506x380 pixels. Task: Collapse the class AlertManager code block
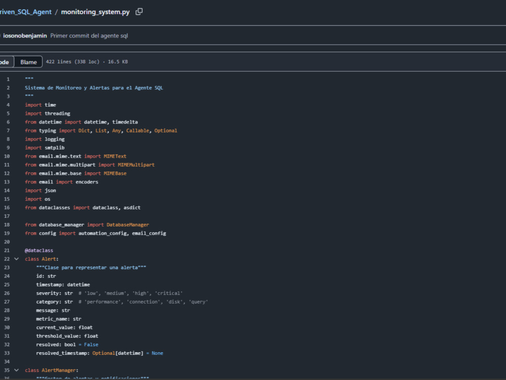click(x=17, y=370)
